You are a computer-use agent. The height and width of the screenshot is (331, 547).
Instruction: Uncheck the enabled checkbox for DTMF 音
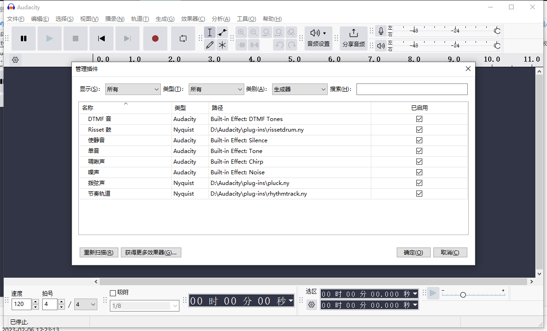419,119
